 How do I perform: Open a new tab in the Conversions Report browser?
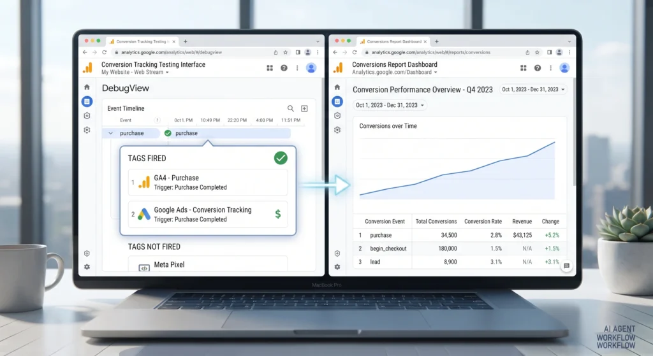click(436, 41)
